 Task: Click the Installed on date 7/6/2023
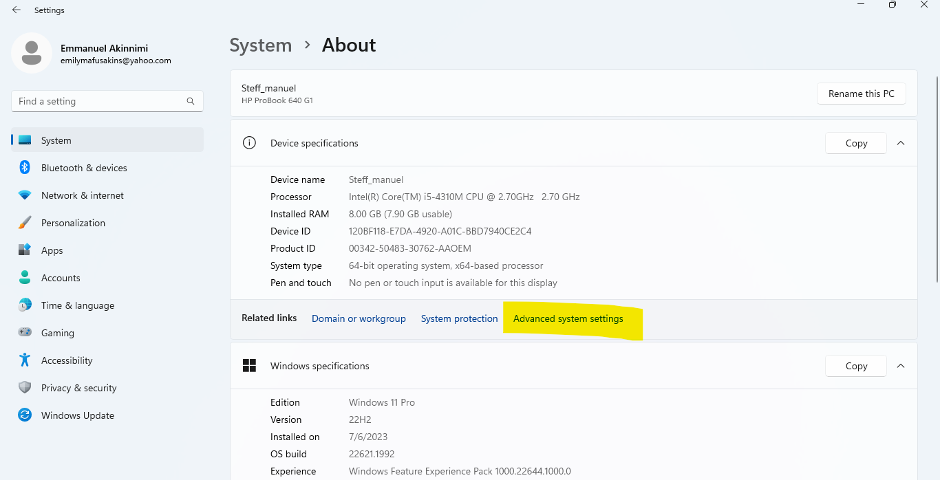369,437
